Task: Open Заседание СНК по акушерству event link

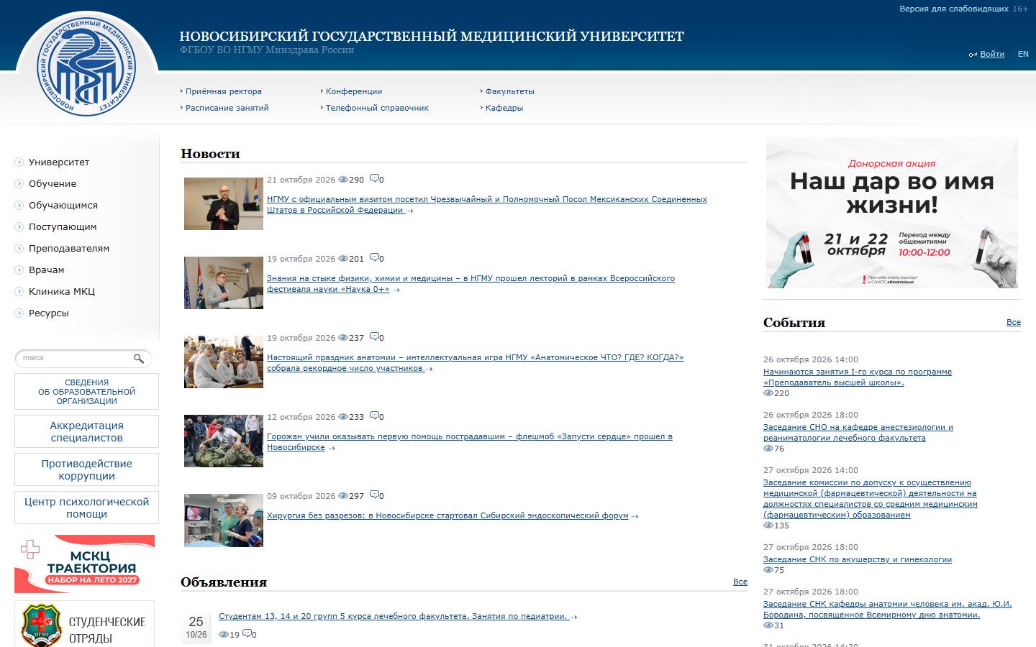Action: tap(858, 559)
